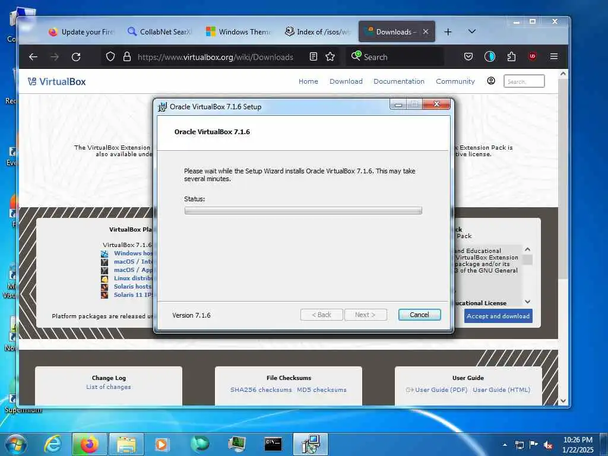This screenshot has width=608, height=456.
Task: Click the VirtualBox site search field
Action: pos(524,81)
